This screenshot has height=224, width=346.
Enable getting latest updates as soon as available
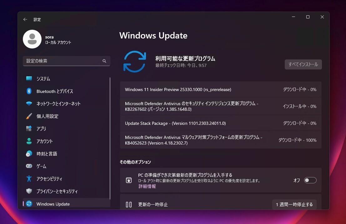(310, 180)
